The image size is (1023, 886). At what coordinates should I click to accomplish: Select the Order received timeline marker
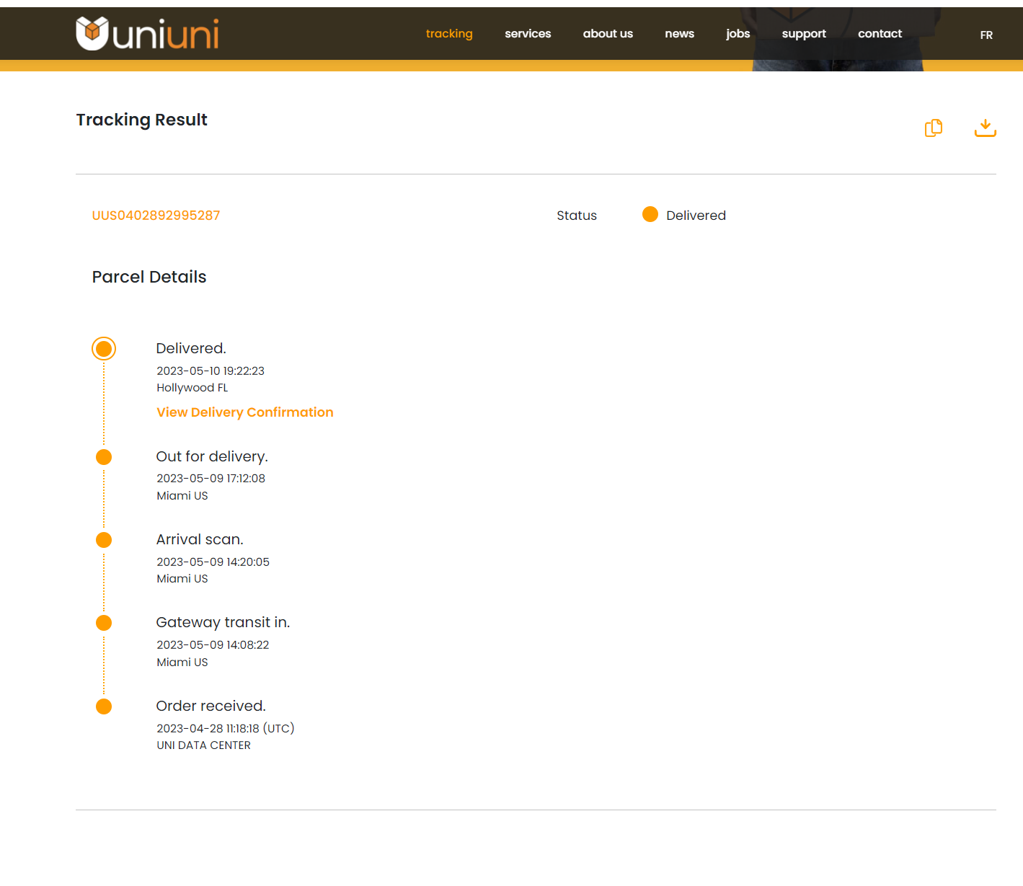104,706
